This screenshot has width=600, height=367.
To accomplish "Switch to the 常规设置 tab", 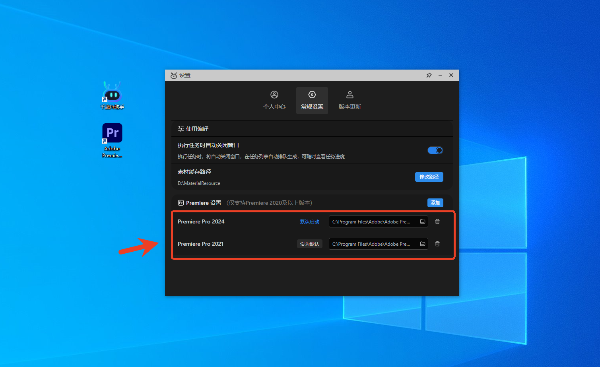I will coord(312,100).
